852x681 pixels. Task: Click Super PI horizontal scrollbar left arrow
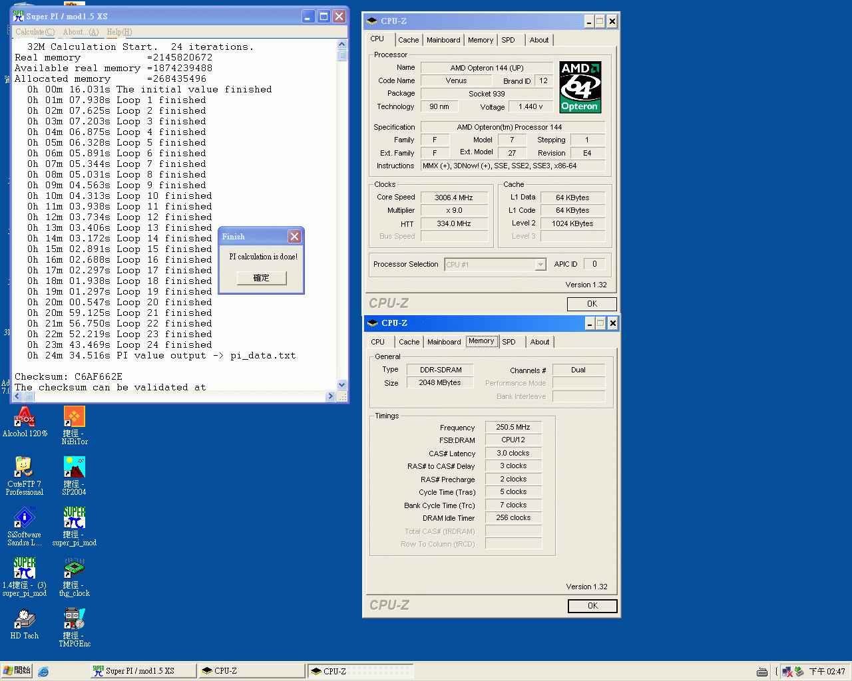(19, 396)
